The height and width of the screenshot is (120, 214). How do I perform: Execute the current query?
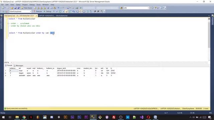(38, 11)
